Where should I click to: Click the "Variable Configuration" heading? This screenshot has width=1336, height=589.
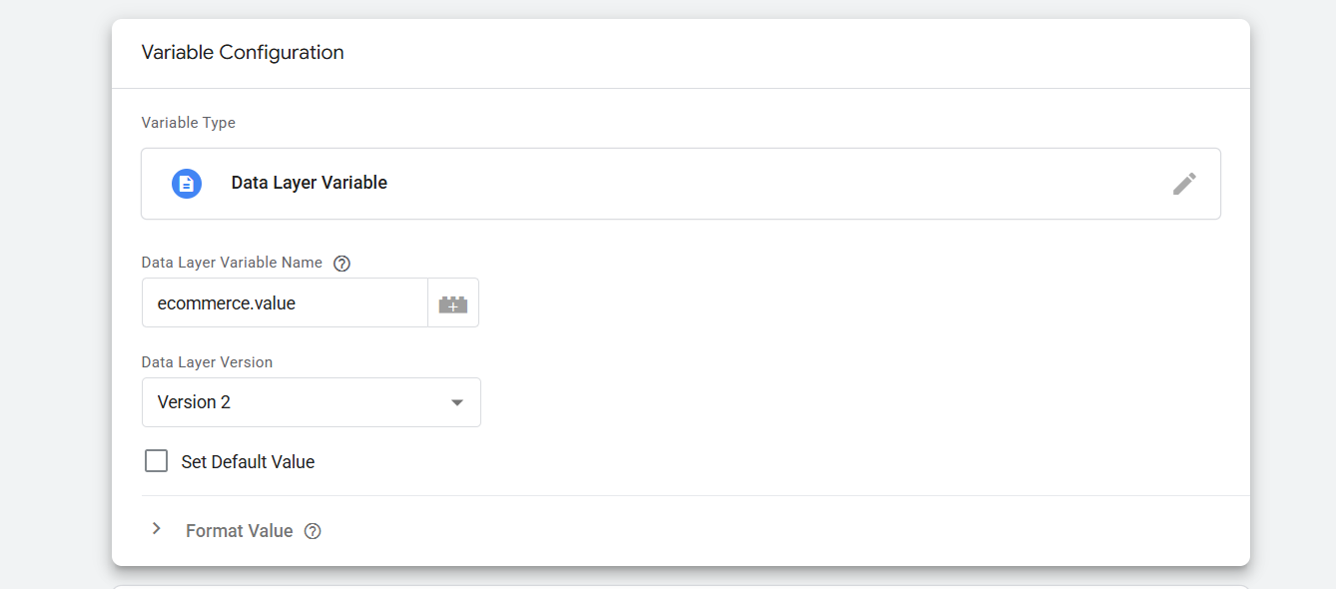(x=243, y=53)
